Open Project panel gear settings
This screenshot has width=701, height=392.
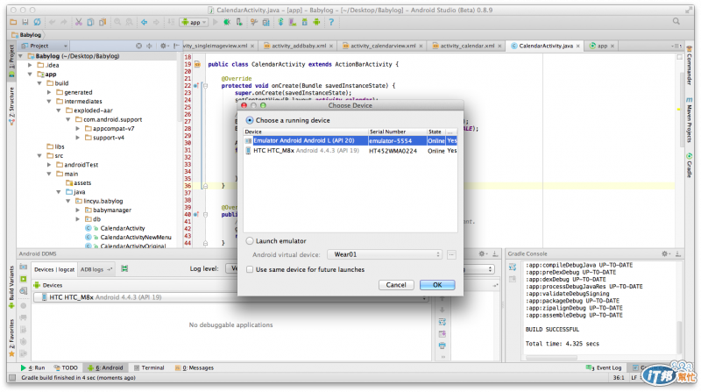[x=163, y=46]
